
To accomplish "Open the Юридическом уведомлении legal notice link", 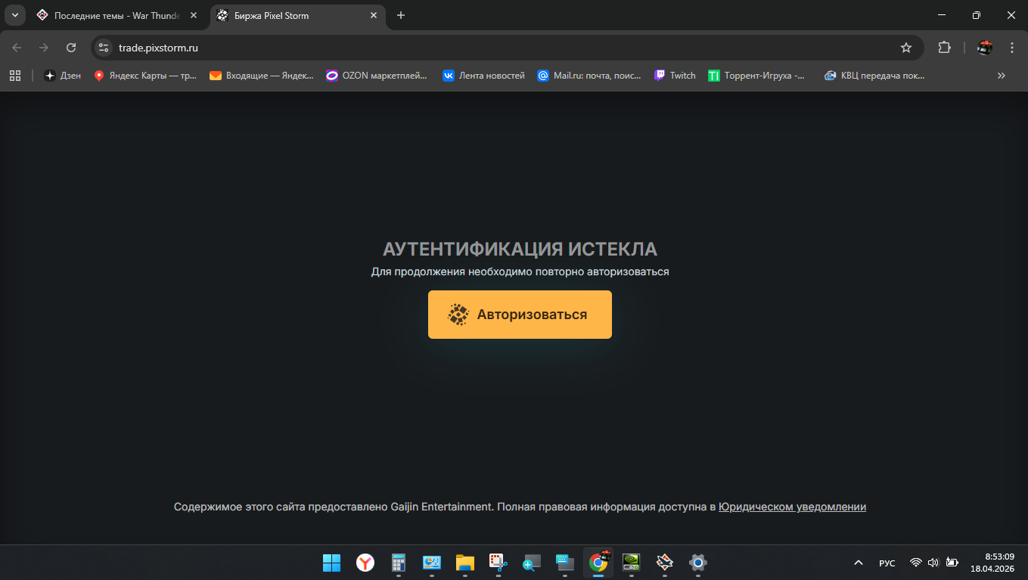I will pyautogui.click(x=792, y=507).
